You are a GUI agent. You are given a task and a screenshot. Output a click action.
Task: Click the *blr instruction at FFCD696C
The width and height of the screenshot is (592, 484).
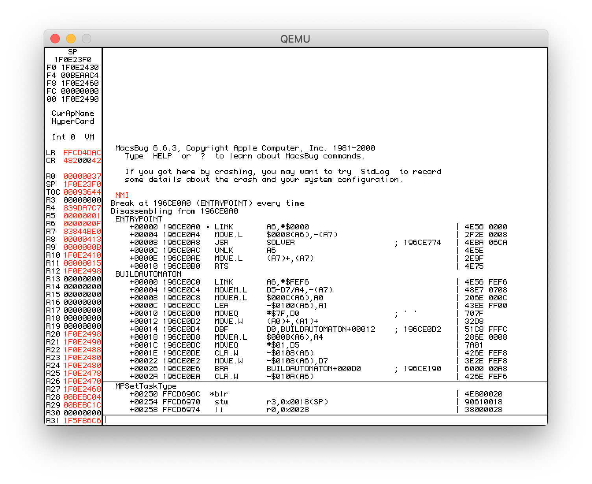[x=219, y=394]
